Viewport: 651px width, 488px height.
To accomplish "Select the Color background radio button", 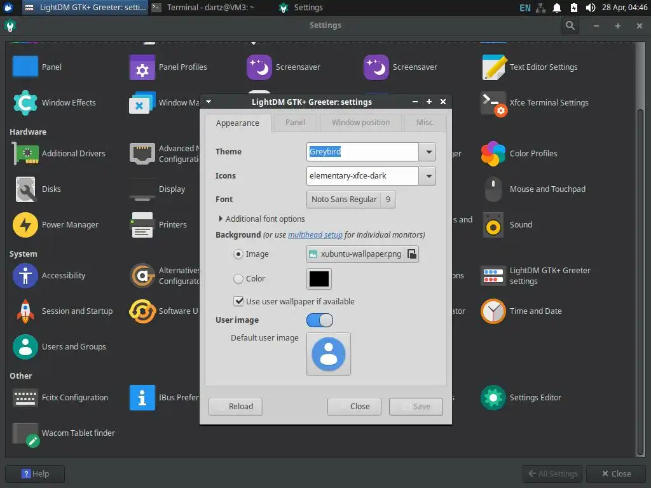I will click(x=238, y=279).
